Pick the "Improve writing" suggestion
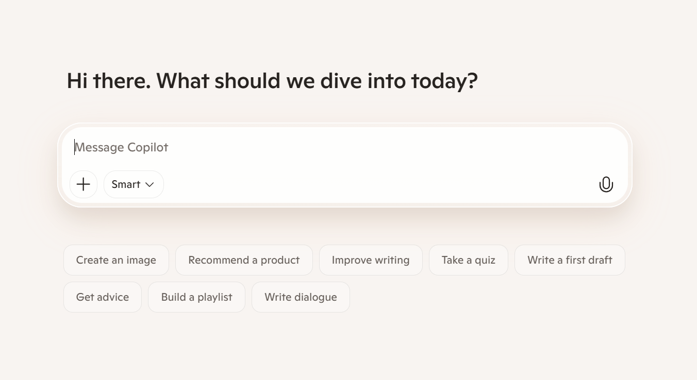The image size is (697, 380). click(371, 260)
